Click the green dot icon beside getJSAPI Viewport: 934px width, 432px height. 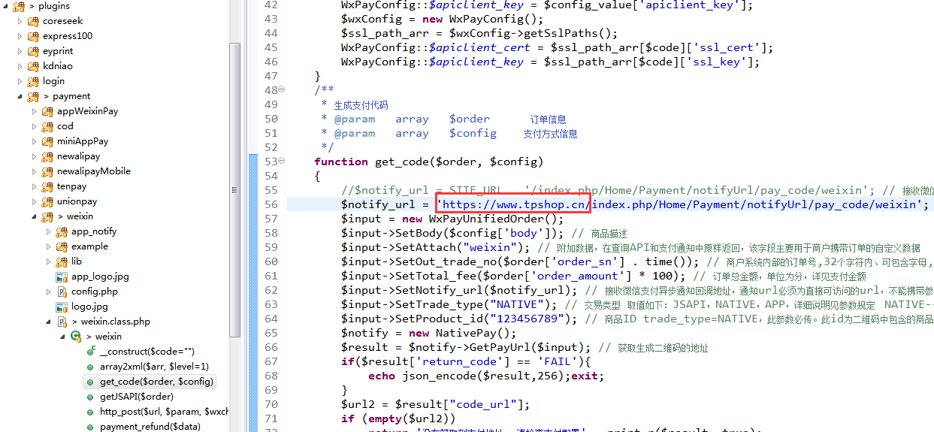click(91, 397)
